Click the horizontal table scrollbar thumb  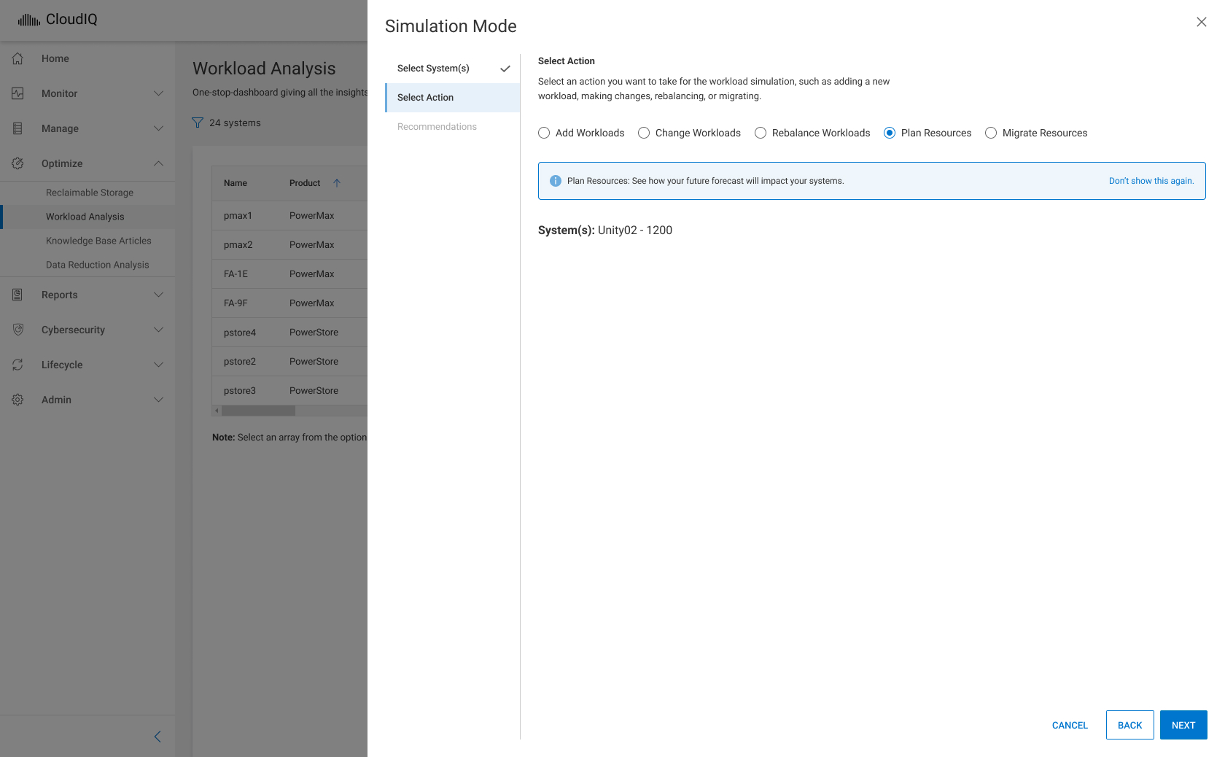[x=258, y=411]
